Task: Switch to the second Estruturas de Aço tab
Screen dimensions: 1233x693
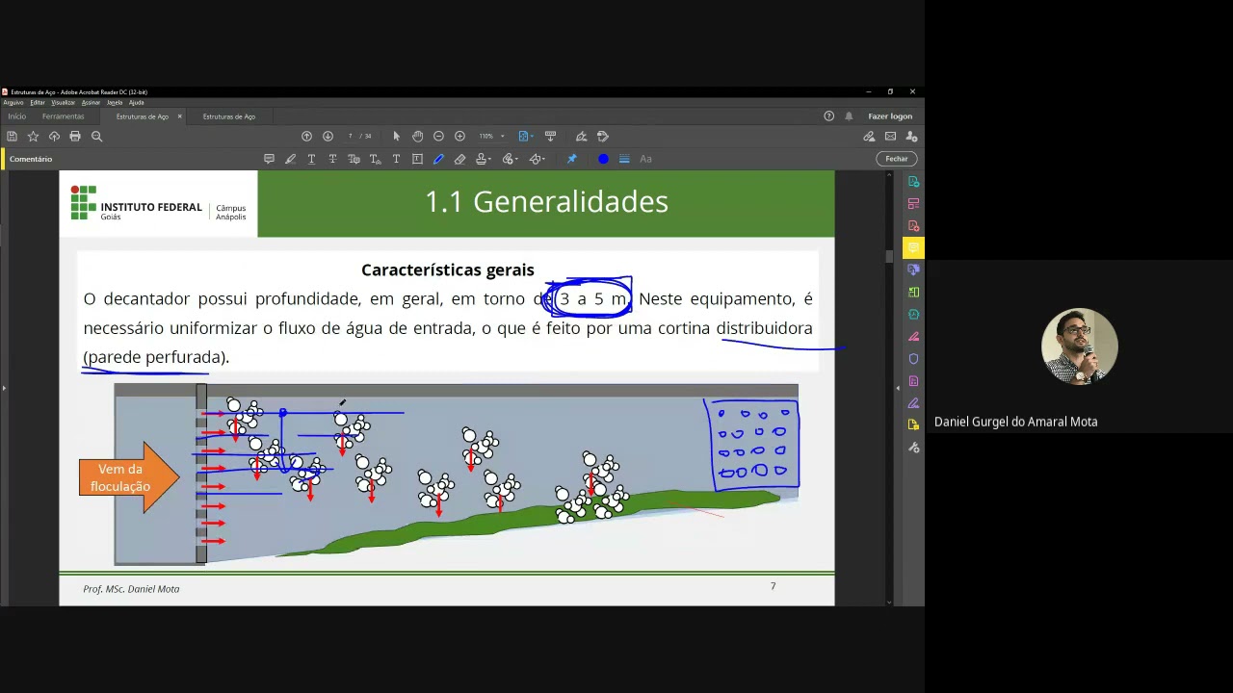Action: click(229, 116)
